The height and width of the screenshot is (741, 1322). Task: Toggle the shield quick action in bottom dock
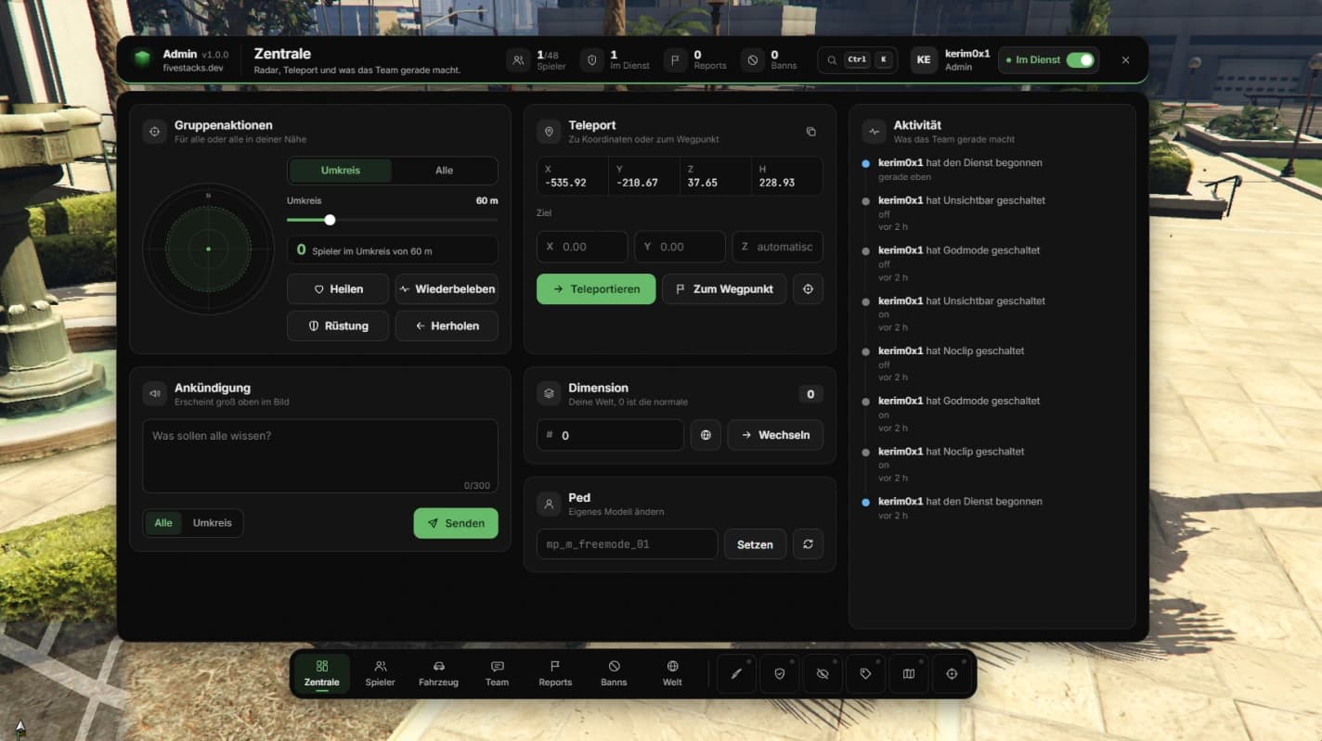click(x=779, y=674)
